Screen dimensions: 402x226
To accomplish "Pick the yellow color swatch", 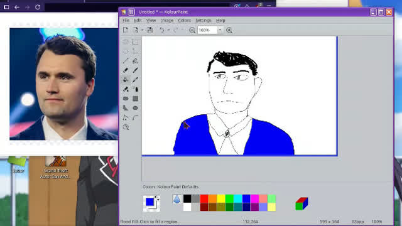I will (221, 198).
